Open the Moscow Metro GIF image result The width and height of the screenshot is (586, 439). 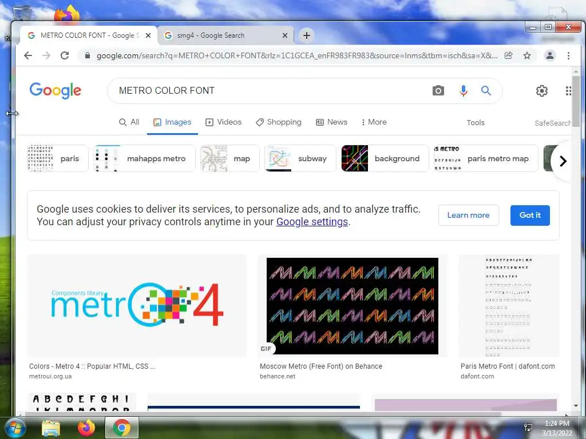click(353, 306)
